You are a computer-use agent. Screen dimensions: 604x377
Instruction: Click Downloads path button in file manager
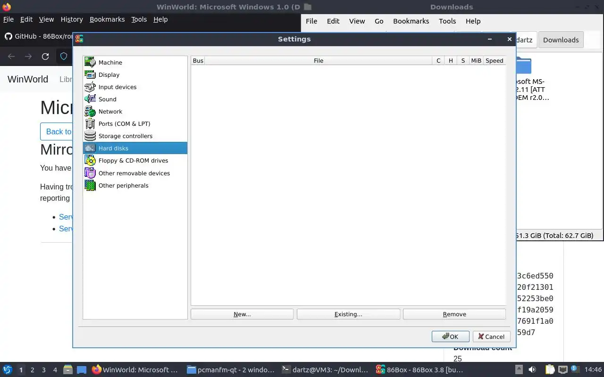(x=561, y=40)
